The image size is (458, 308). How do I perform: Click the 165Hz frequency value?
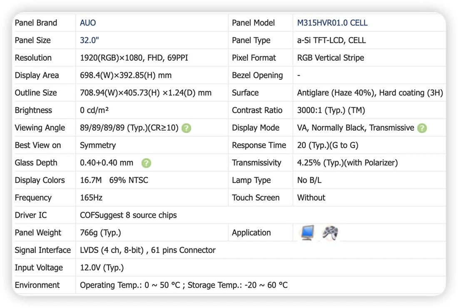click(x=91, y=198)
